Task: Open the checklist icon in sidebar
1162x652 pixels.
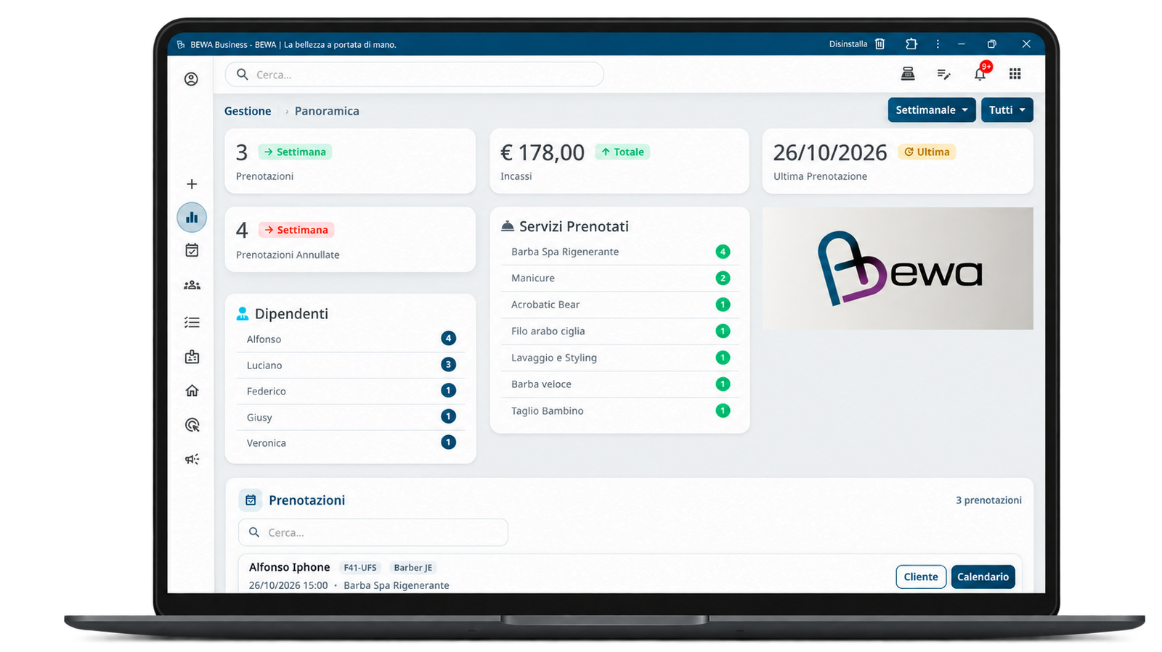Action: [192, 322]
